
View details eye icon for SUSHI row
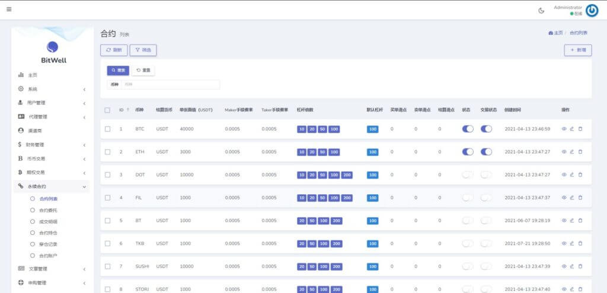click(x=564, y=266)
